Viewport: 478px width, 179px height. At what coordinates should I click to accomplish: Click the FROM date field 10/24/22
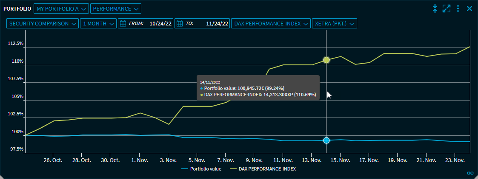160,24
